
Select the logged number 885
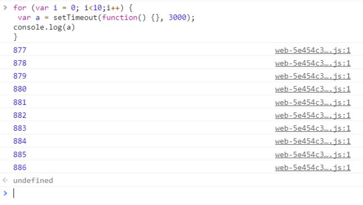pyautogui.click(x=20, y=154)
